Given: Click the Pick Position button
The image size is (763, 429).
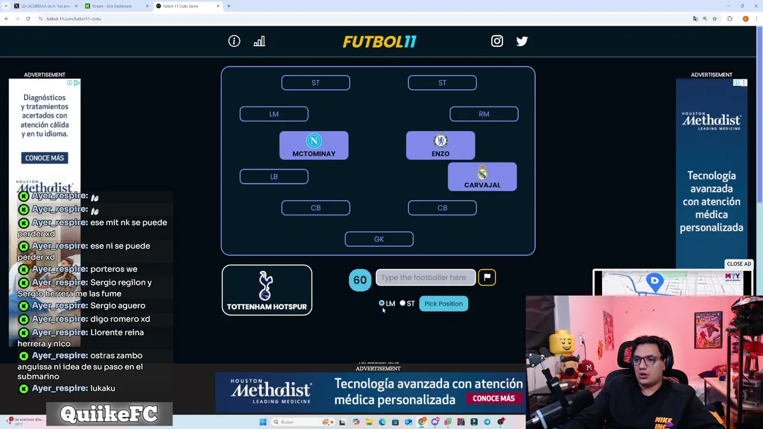Looking at the screenshot, I should [x=443, y=304].
